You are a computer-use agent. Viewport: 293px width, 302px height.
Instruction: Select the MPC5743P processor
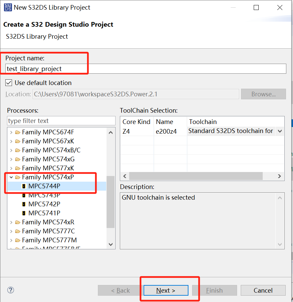44,195
